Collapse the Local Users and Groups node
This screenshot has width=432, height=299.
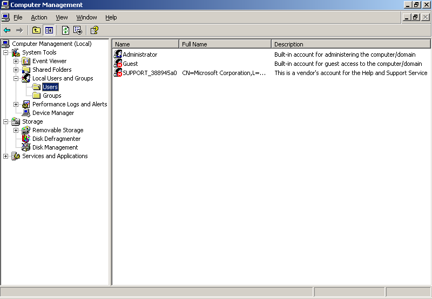click(16, 78)
